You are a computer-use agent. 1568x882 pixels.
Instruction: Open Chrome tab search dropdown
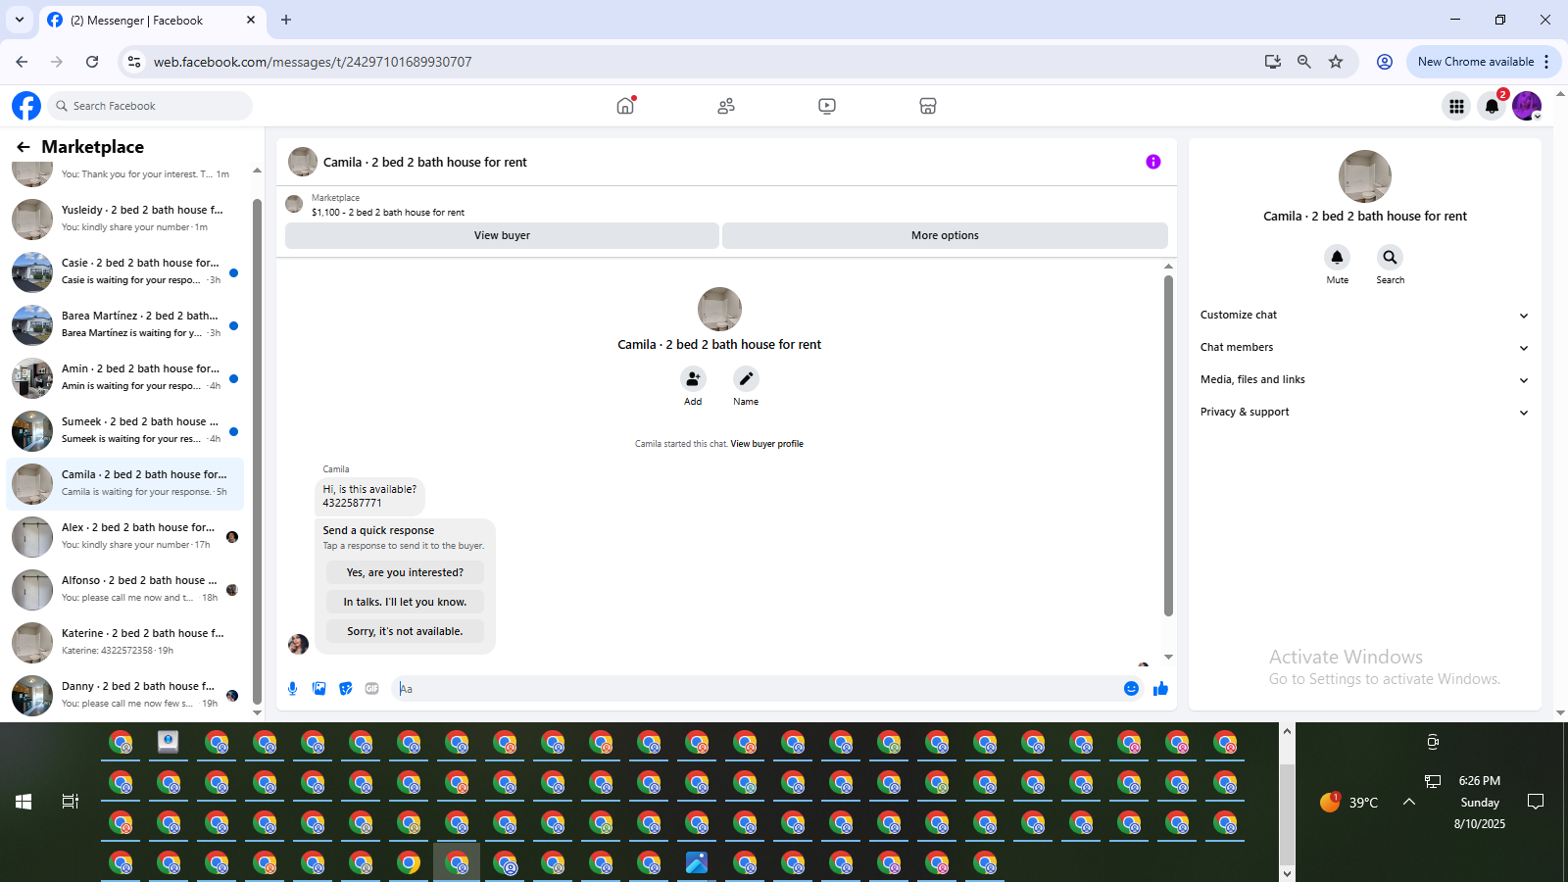[x=19, y=20]
